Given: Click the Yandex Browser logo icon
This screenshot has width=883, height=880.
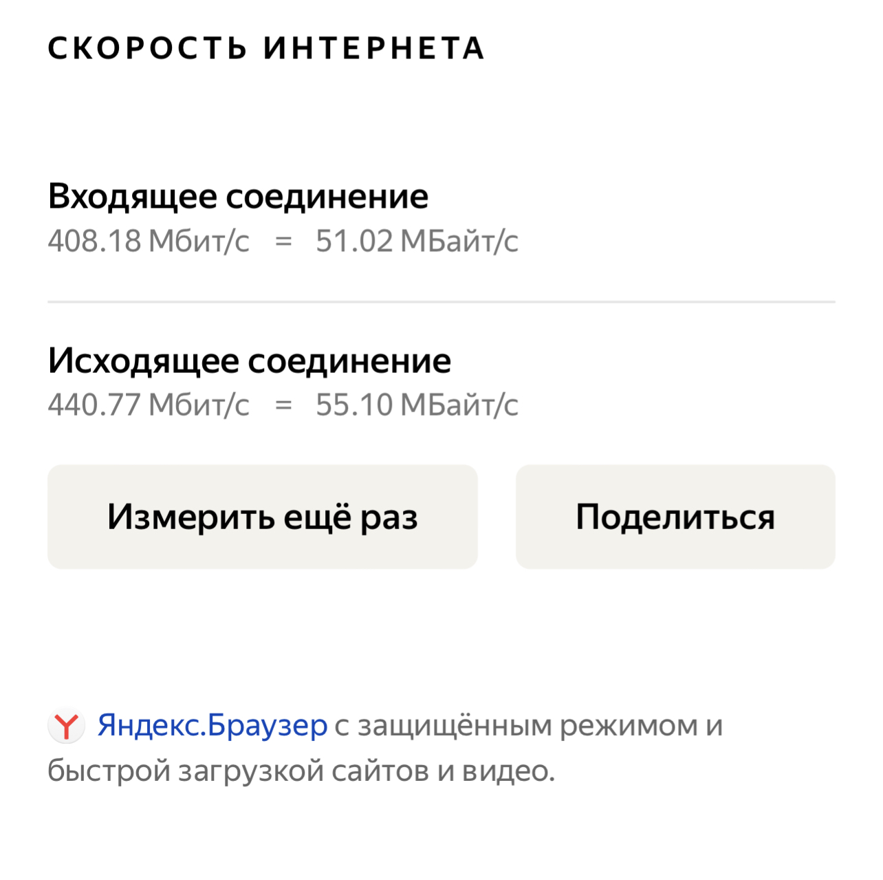Looking at the screenshot, I should pos(66,726).
